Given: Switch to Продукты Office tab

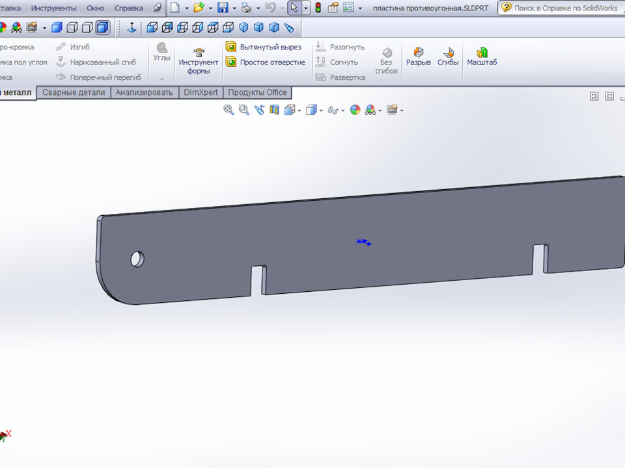Looking at the screenshot, I should (x=258, y=92).
